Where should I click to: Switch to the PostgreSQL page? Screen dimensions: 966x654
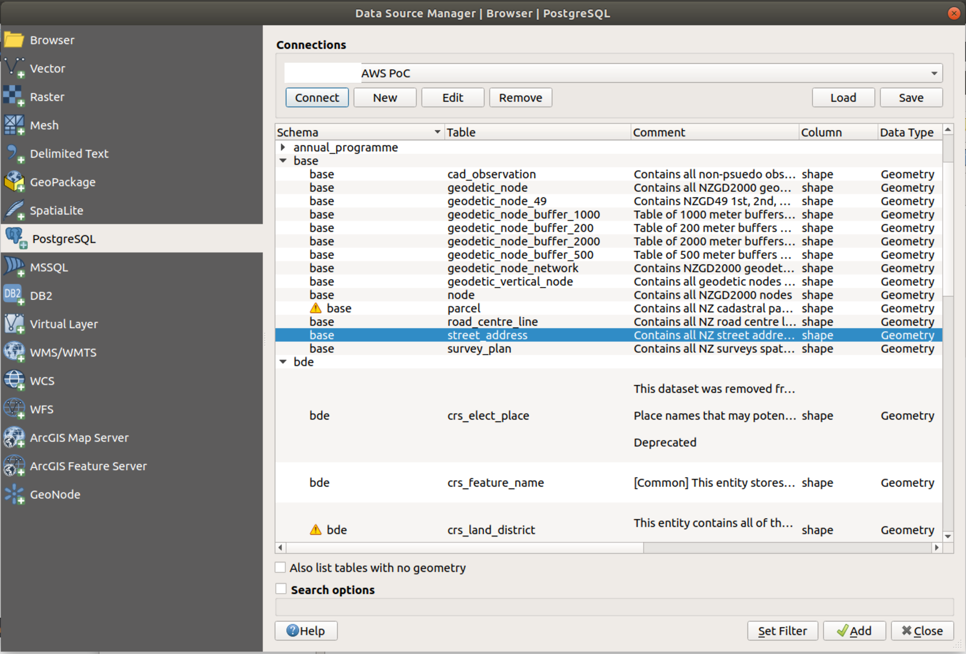(64, 238)
